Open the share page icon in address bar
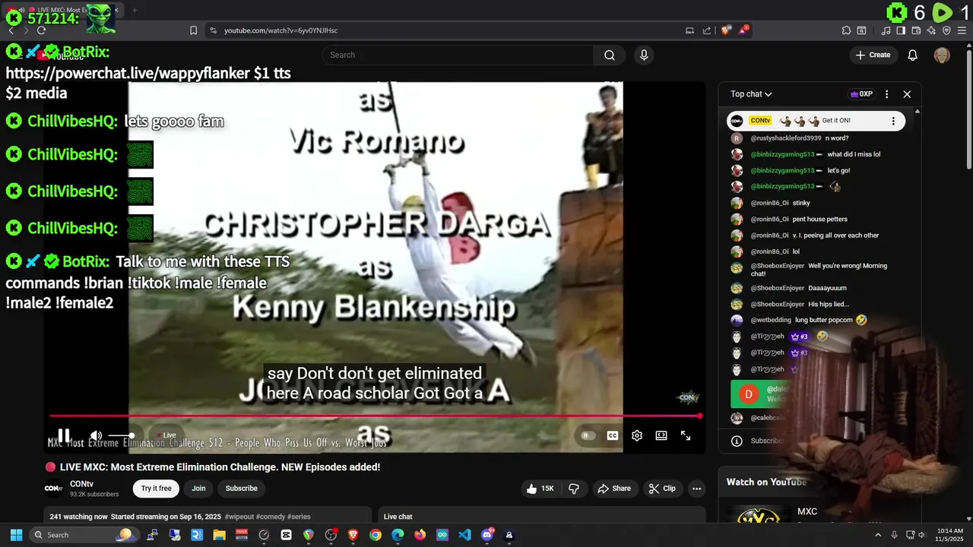Screen dimensions: 973x547 coord(707,30)
